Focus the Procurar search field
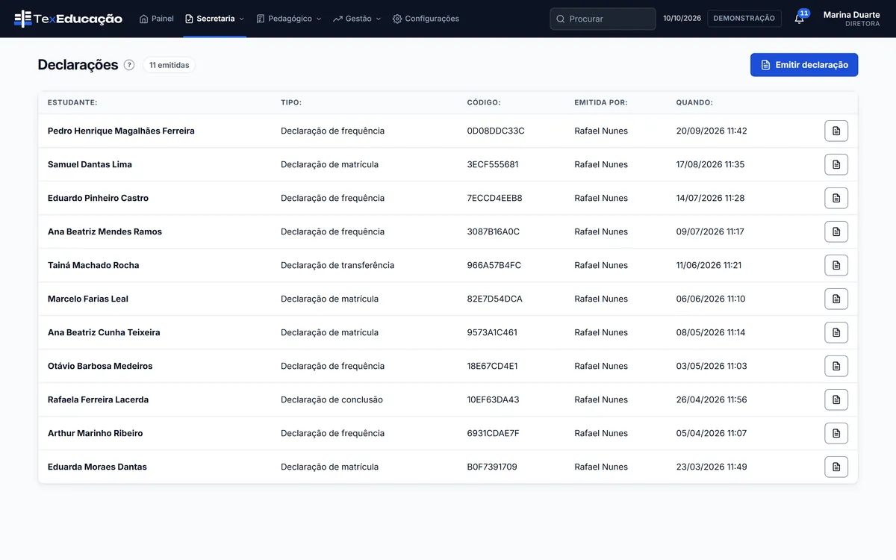The height and width of the screenshot is (560, 896). pyautogui.click(x=603, y=19)
